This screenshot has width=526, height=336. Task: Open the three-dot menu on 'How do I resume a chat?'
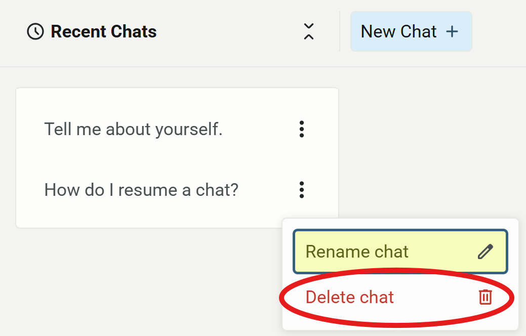(x=301, y=190)
